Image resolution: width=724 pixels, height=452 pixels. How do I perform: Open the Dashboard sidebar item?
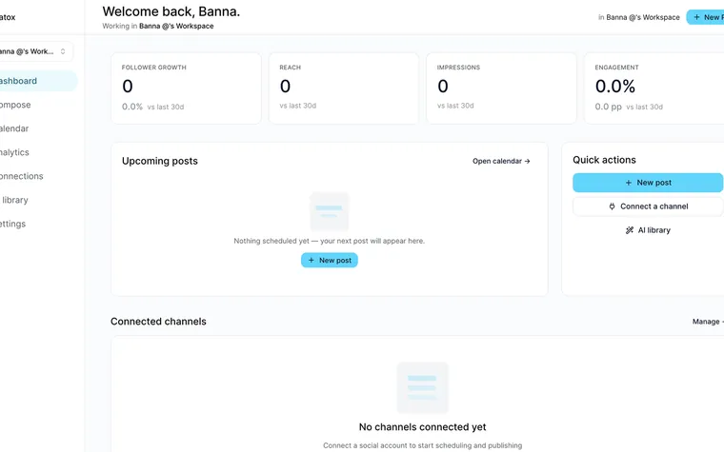click(x=37, y=81)
